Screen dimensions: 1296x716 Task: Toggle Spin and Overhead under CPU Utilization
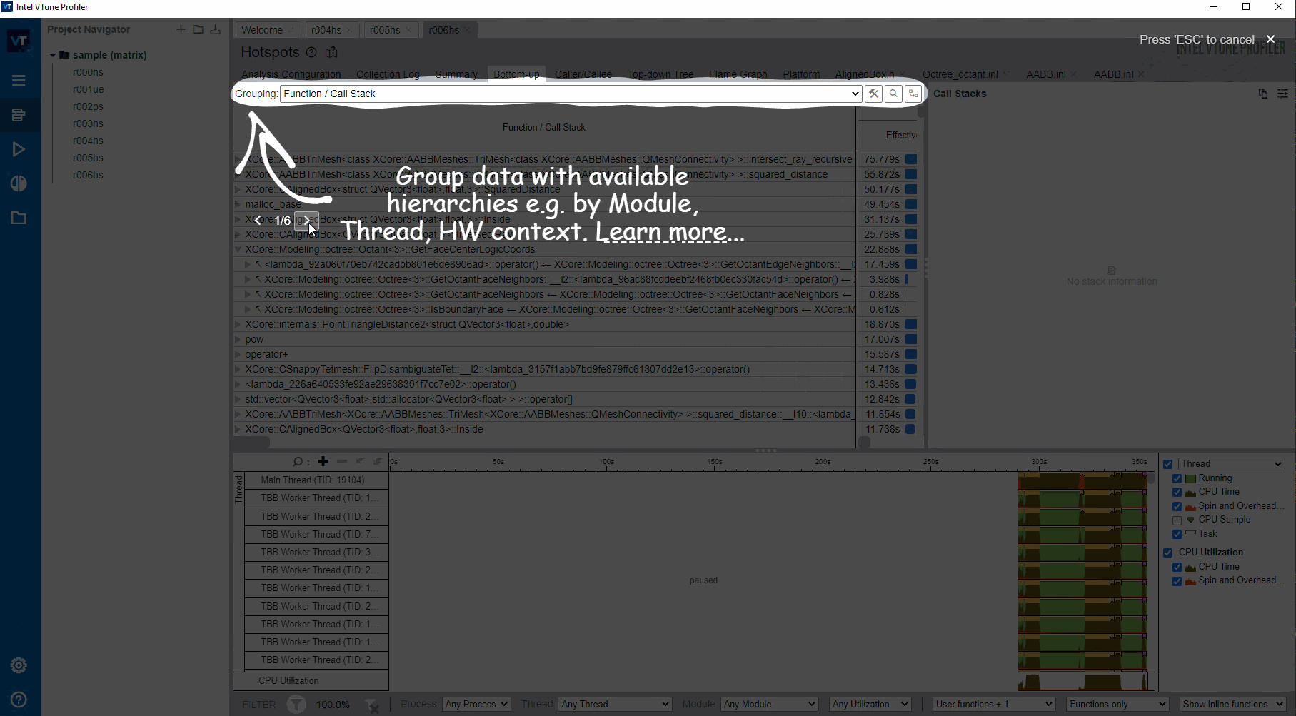(1177, 581)
